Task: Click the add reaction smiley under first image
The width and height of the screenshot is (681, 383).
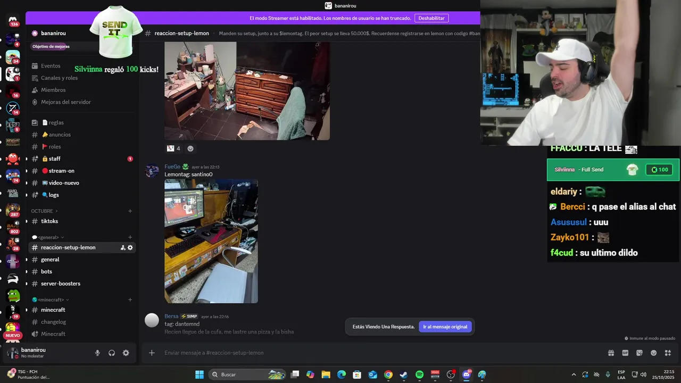Action: (x=190, y=148)
